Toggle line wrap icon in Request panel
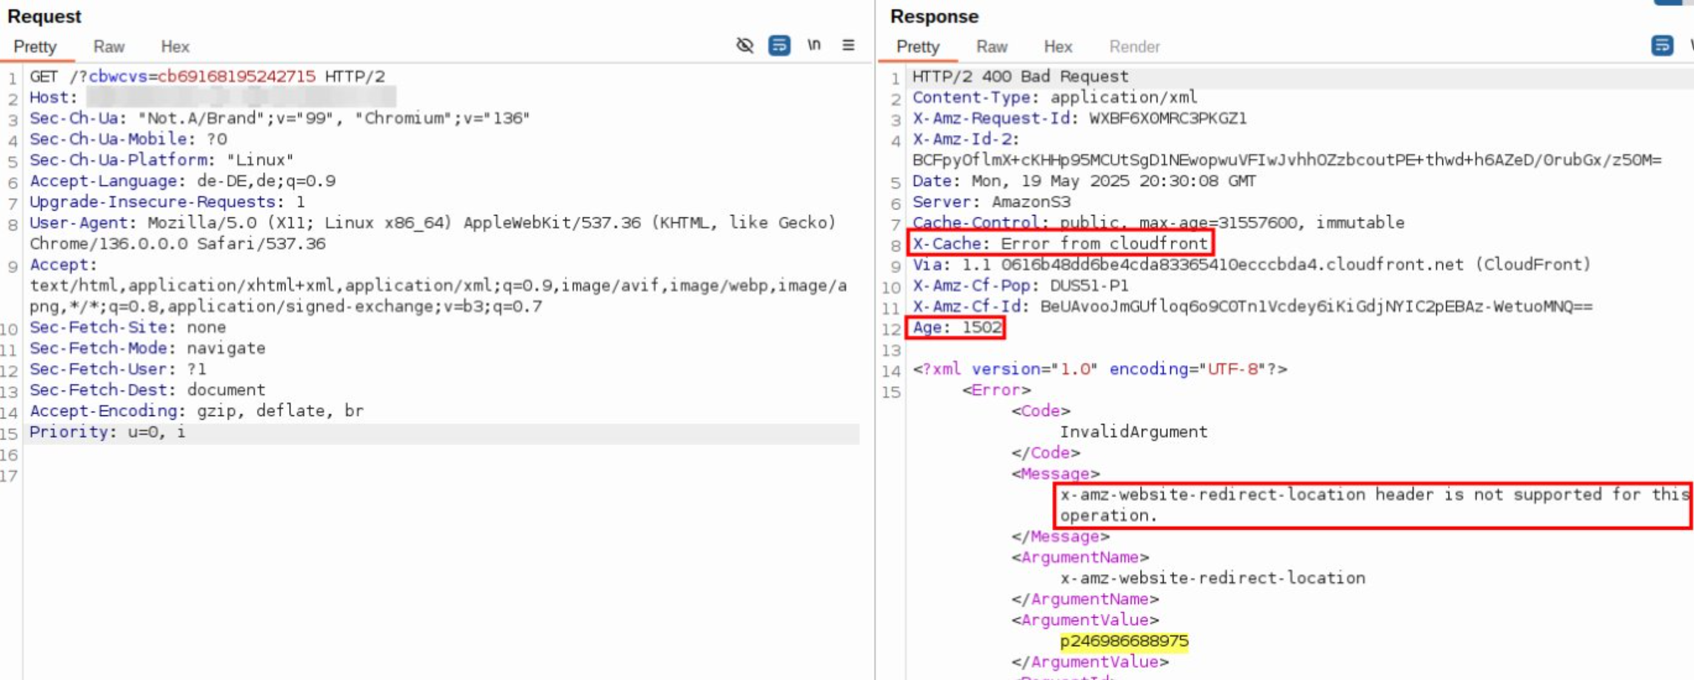Screen dimensions: 1694x680 [x=779, y=45]
